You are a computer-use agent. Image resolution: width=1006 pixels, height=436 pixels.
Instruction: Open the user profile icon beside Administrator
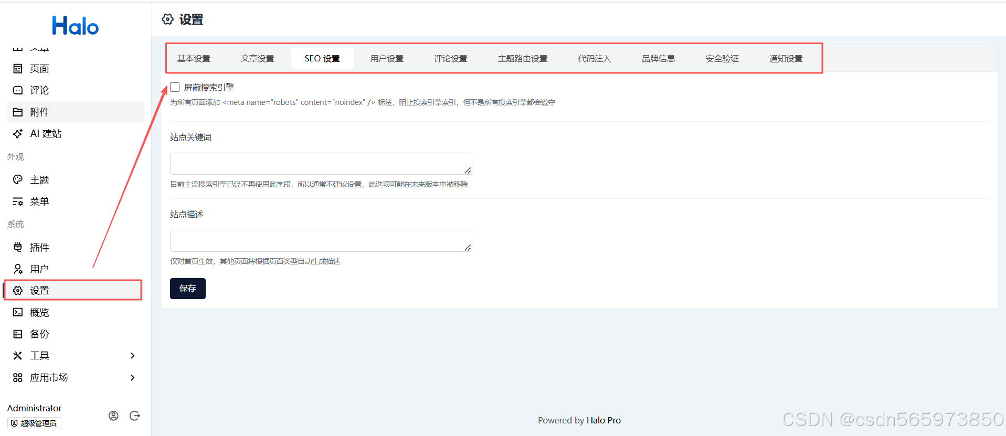(113, 416)
